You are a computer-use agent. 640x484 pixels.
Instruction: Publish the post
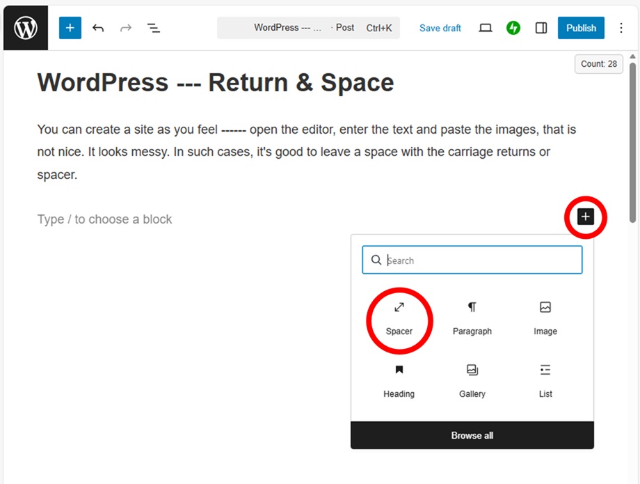581,28
